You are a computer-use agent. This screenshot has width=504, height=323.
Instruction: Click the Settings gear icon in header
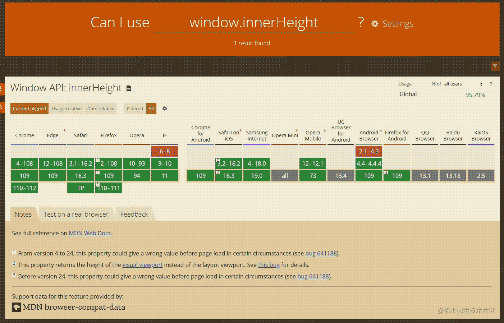coord(375,24)
